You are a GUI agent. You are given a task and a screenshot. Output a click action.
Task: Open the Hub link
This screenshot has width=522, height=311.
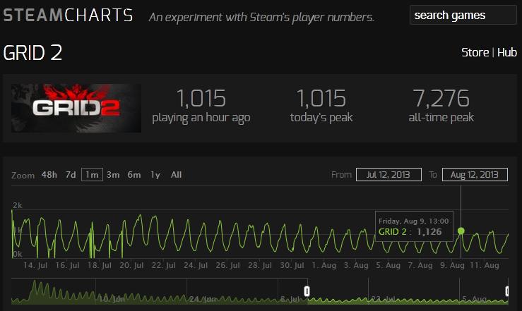(507, 52)
